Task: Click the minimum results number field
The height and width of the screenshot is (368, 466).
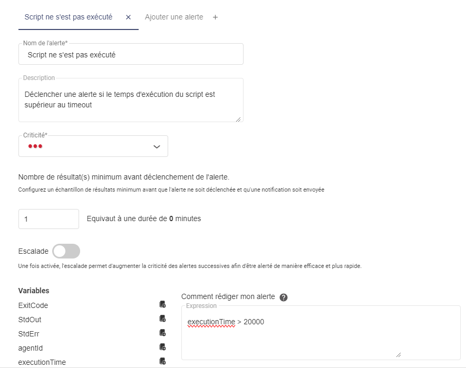Action: [x=48, y=219]
